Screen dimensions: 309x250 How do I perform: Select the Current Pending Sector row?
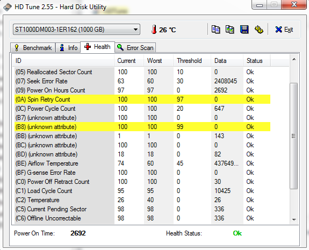142,209
